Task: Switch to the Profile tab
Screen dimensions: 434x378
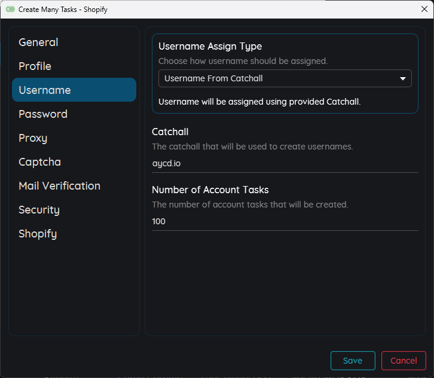Action: (x=35, y=66)
